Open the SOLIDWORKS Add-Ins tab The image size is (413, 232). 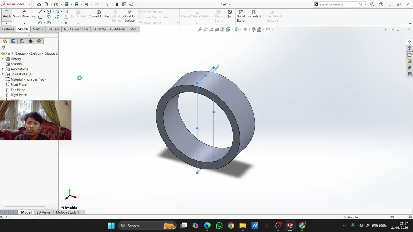pos(109,29)
